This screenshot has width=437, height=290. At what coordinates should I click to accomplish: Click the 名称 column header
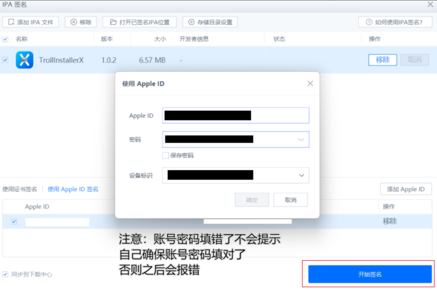[x=22, y=39]
